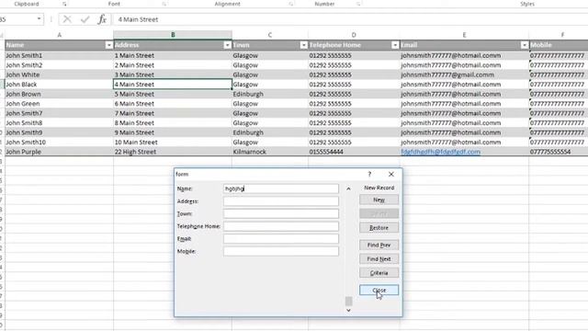The height and width of the screenshot is (331, 588).
Task: Click the formula bar showing 4 Main Street
Action: [x=349, y=19]
